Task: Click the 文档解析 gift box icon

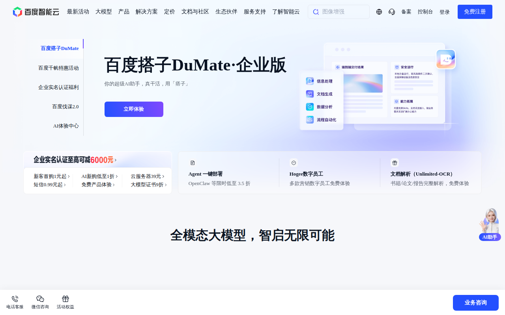Action: [x=395, y=163]
